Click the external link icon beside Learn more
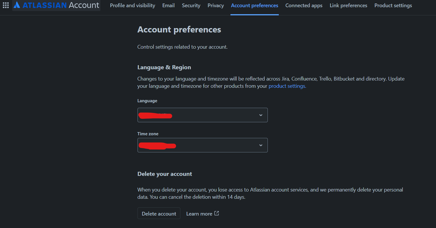This screenshot has height=228, width=436. [x=216, y=213]
